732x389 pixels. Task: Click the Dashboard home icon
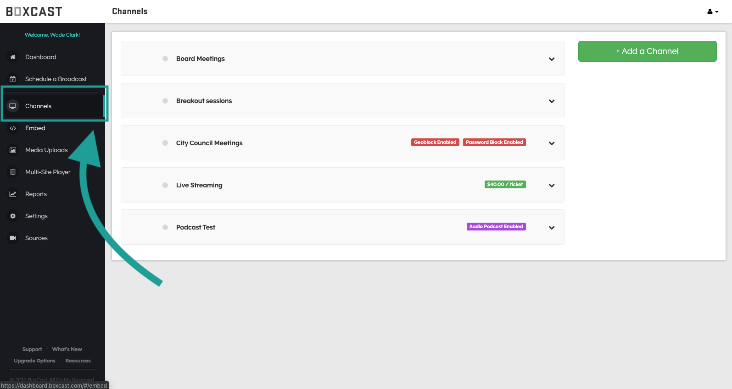[13, 57]
